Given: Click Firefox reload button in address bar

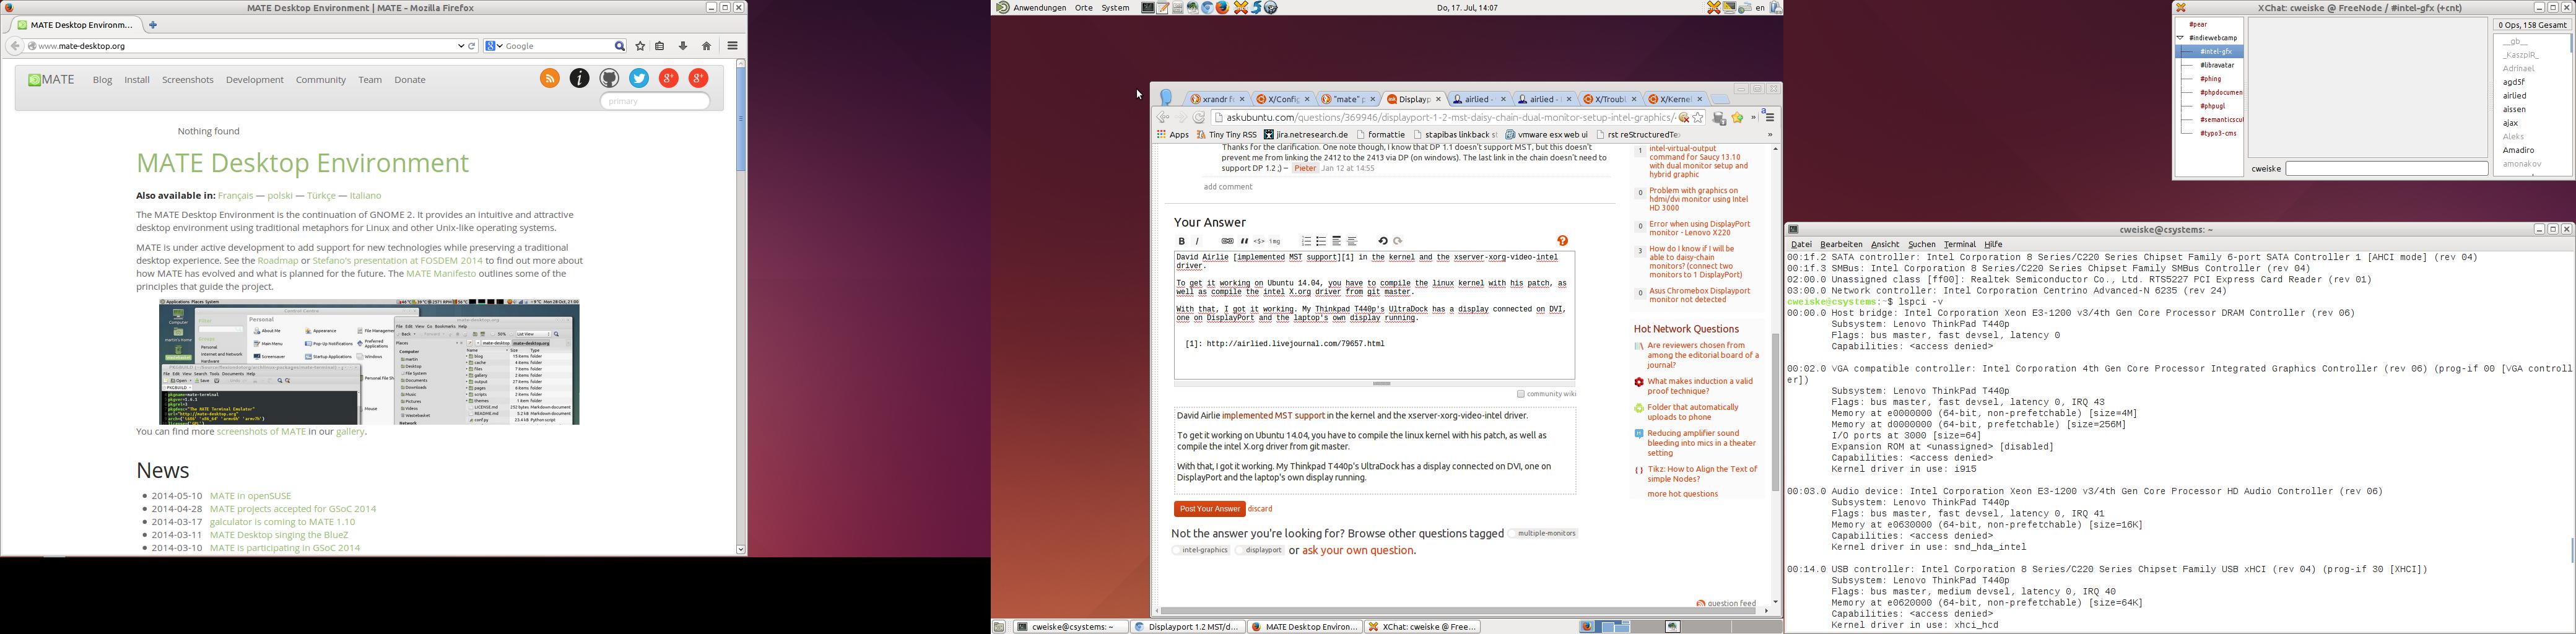Looking at the screenshot, I should coord(472,46).
